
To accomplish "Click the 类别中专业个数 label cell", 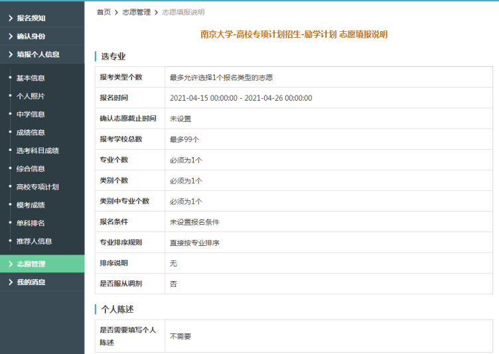I will (130, 201).
